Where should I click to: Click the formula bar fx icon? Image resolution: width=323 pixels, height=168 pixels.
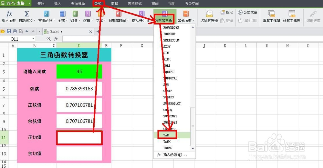click(x=56, y=39)
